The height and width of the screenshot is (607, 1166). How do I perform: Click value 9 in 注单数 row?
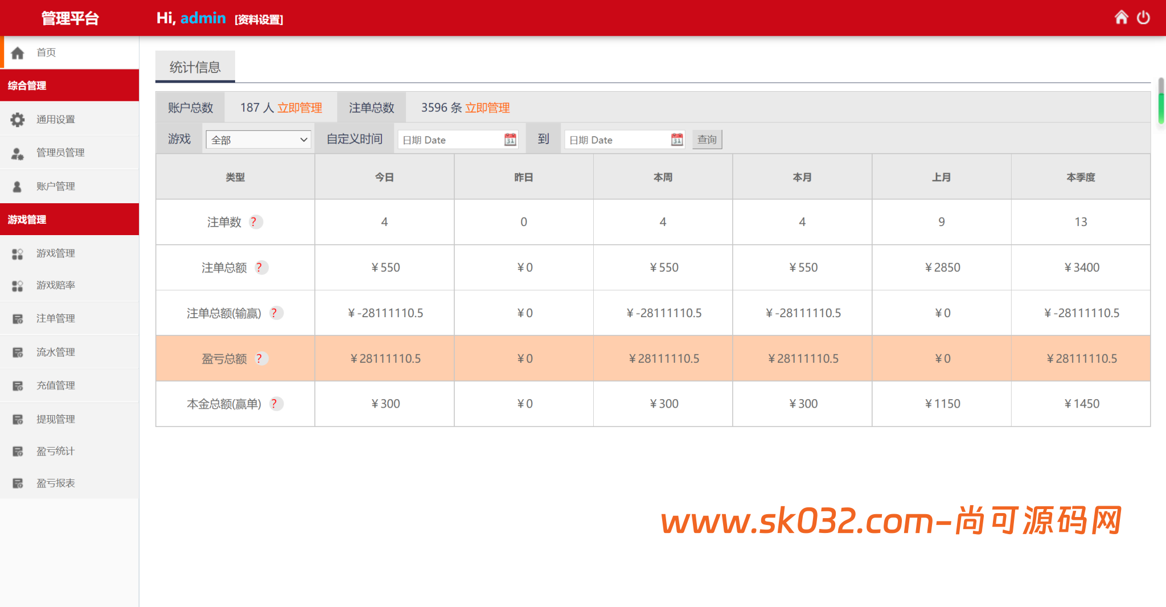click(x=942, y=222)
